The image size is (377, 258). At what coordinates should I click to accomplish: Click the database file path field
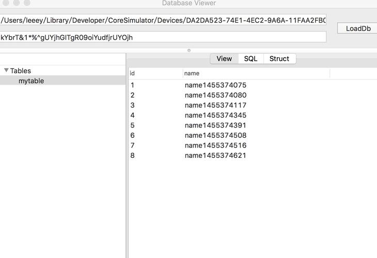pyautogui.click(x=163, y=20)
